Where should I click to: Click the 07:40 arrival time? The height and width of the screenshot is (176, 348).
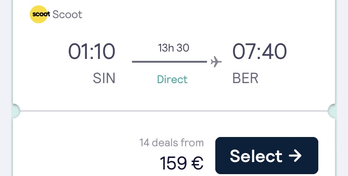259,52
